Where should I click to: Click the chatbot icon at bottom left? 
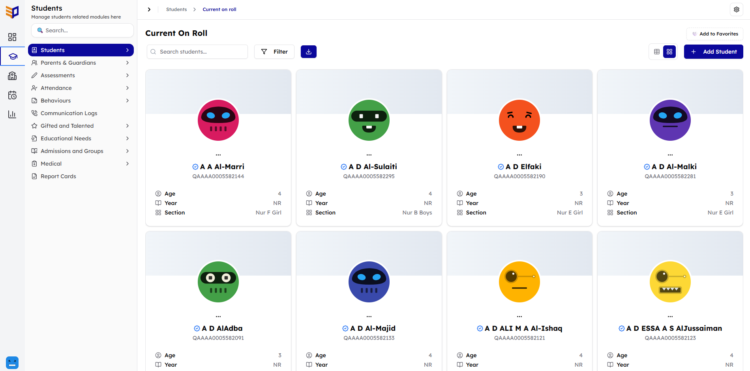pos(12,362)
